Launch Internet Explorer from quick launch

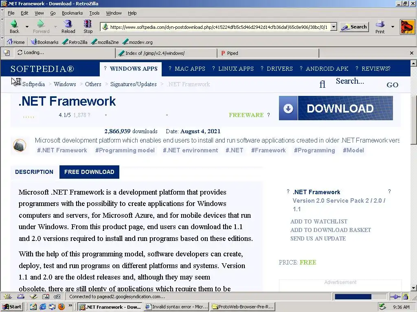42,307
